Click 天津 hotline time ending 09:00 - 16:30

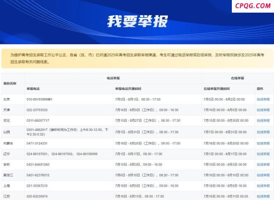[x=147, y=110]
